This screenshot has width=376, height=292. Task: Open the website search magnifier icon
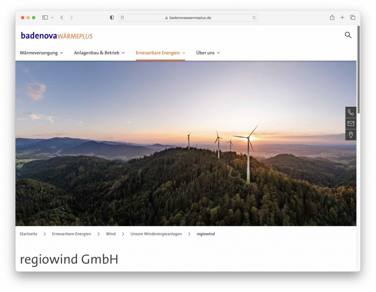[x=348, y=35]
